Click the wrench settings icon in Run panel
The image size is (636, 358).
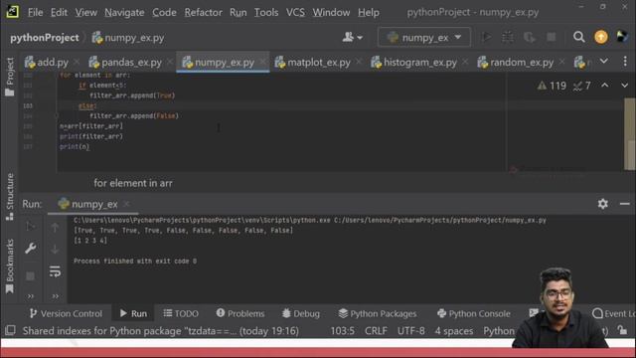point(31,249)
